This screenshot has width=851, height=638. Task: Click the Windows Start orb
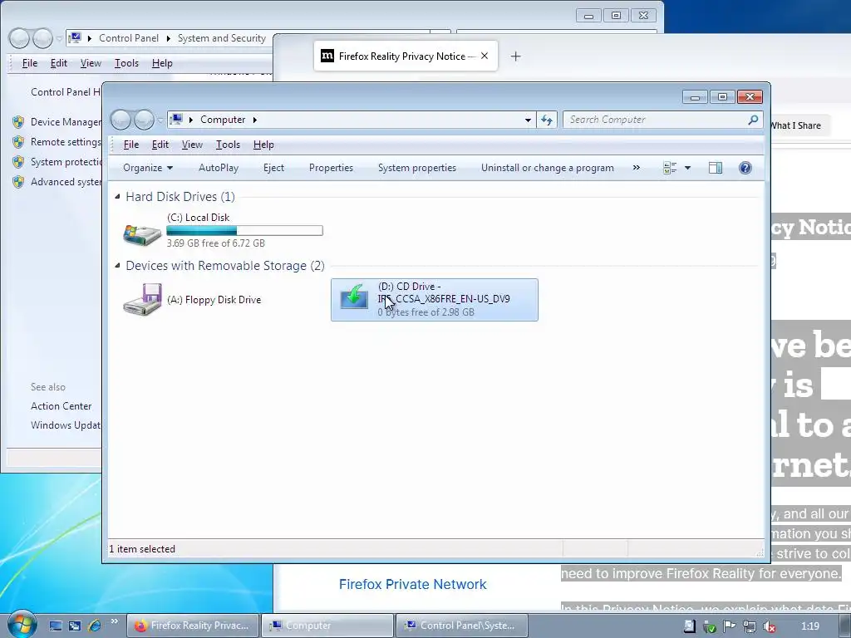(x=22, y=625)
